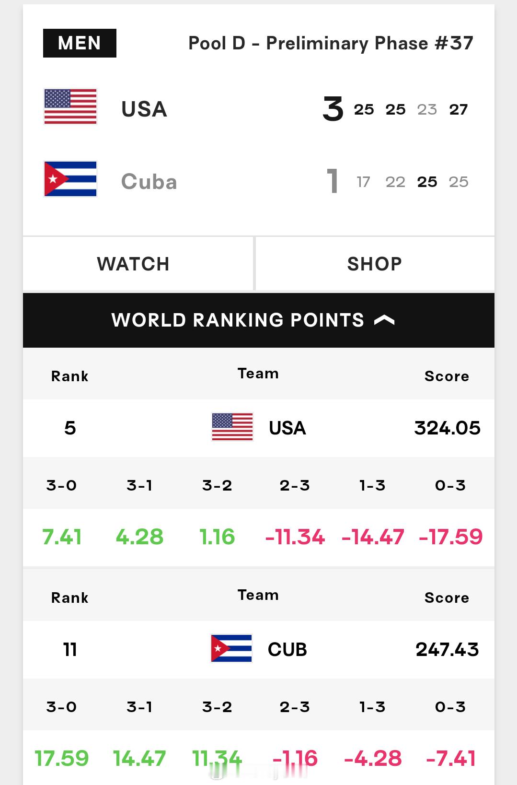517x785 pixels.
Task: Click Cuba 3-0 value 17.59
Action: 62,759
